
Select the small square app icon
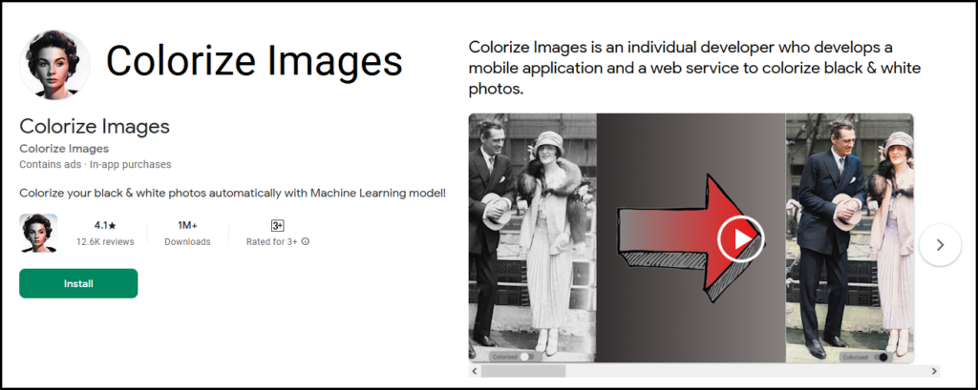[x=38, y=233]
